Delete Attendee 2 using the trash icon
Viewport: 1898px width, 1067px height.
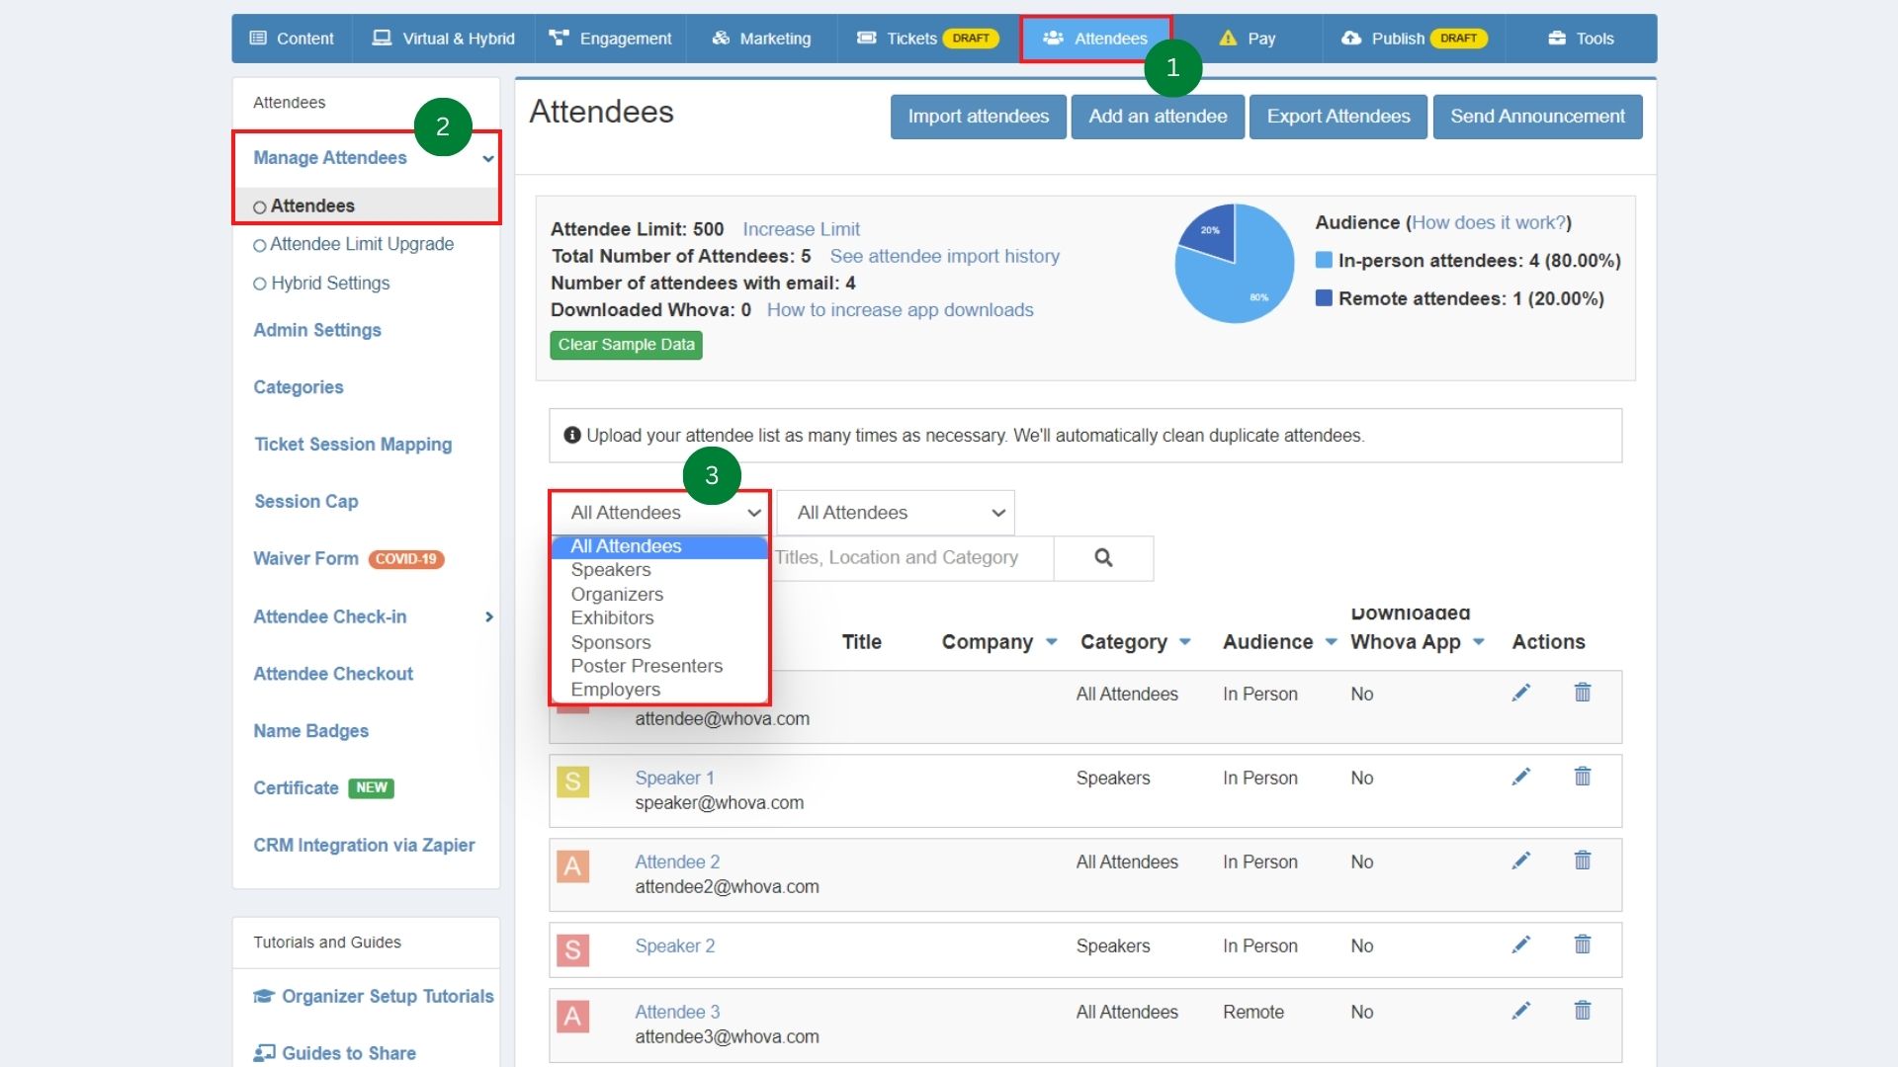point(1583,861)
